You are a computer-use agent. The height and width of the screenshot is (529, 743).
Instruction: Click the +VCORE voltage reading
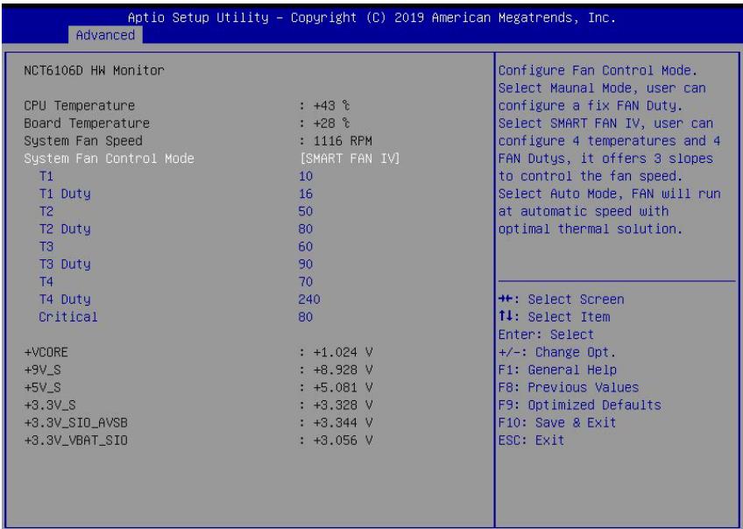336,352
